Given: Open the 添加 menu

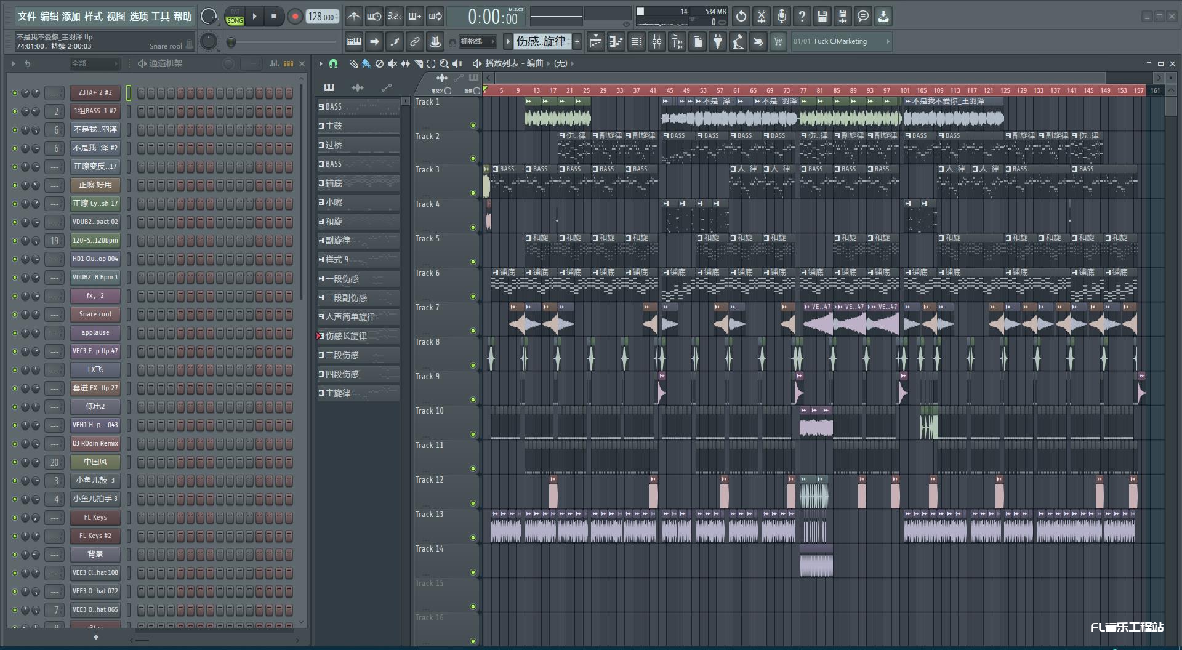Looking at the screenshot, I should [x=71, y=17].
